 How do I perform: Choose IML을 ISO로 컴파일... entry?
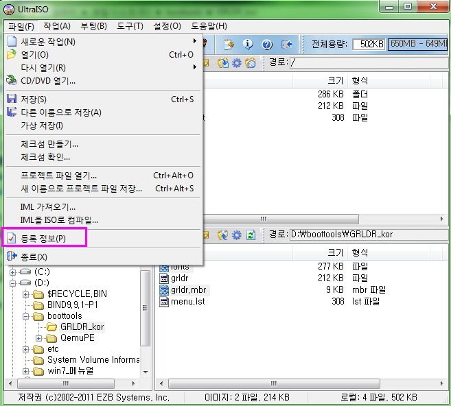[104, 220]
